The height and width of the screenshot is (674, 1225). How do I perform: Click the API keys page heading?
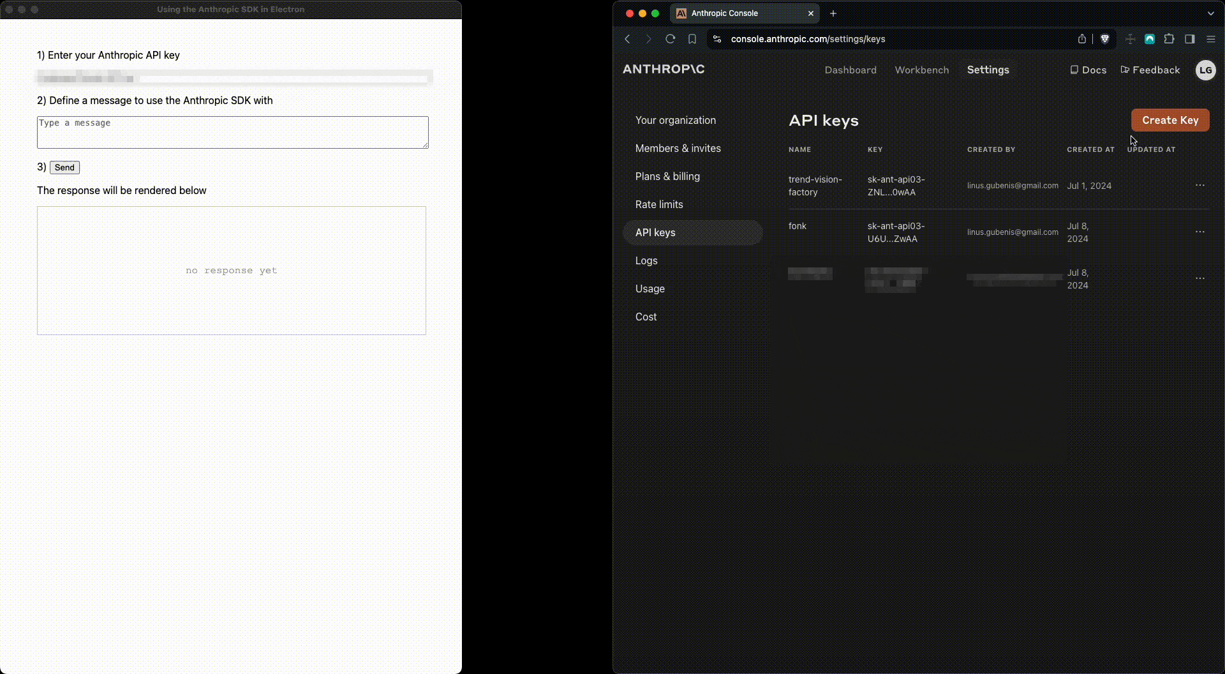[824, 121]
